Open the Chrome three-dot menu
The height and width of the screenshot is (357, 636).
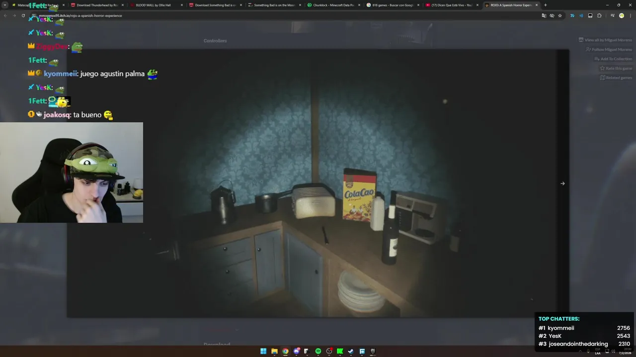(630, 15)
